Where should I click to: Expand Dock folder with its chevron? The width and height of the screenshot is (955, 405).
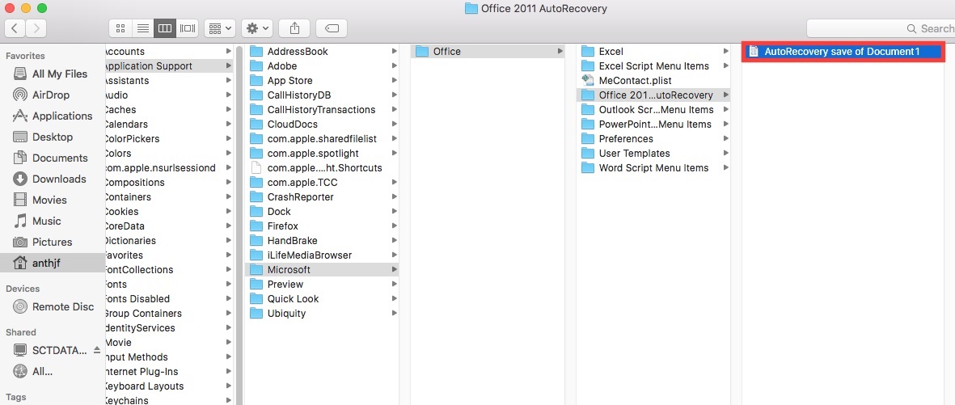pos(395,212)
